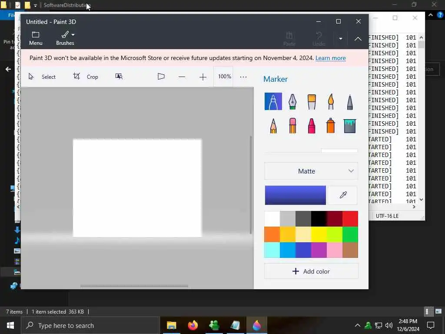
Task: Click the Magic select icon
Action: pos(119,77)
